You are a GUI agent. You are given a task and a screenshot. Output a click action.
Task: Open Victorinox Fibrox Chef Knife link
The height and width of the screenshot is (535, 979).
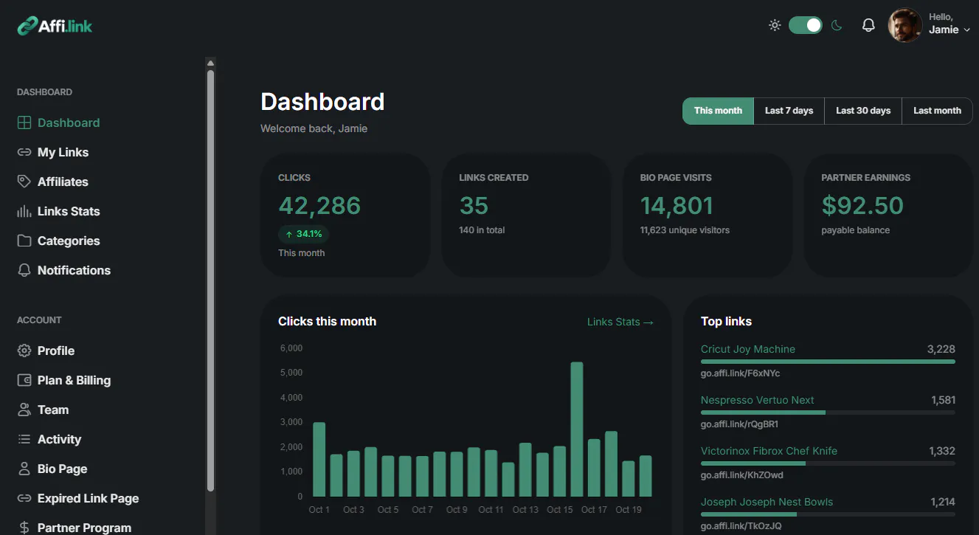pyautogui.click(x=769, y=451)
